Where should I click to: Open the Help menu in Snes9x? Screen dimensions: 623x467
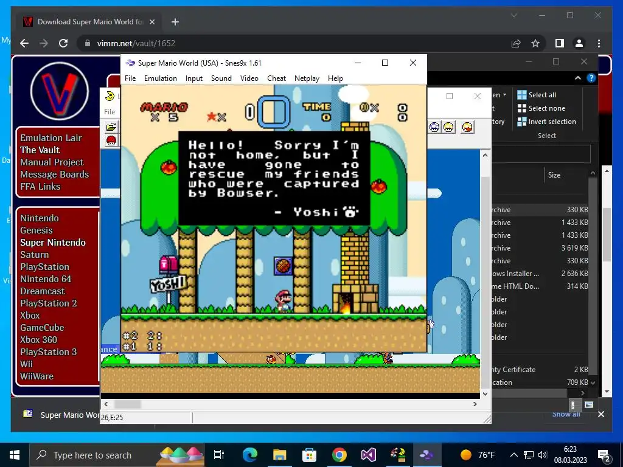[x=335, y=78]
